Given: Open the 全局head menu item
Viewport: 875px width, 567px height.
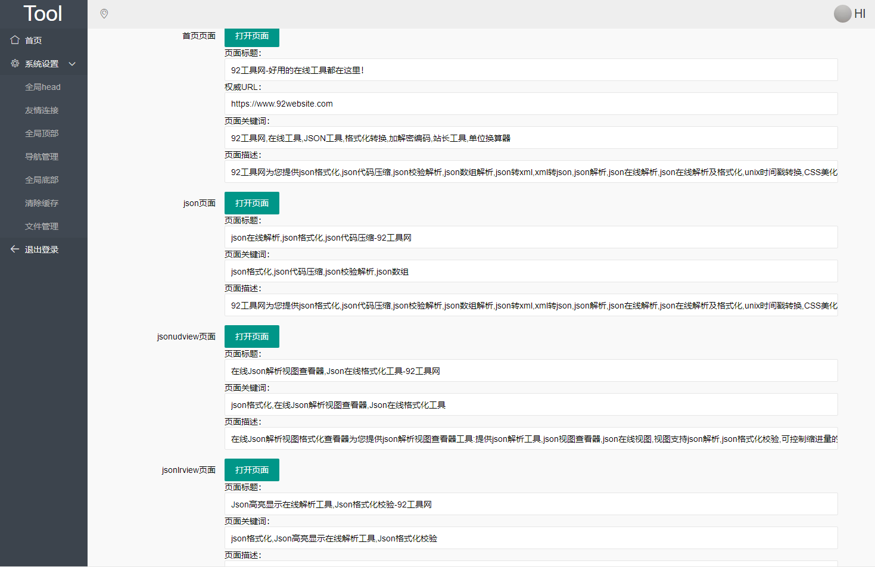Looking at the screenshot, I should [x=43, y=87].
